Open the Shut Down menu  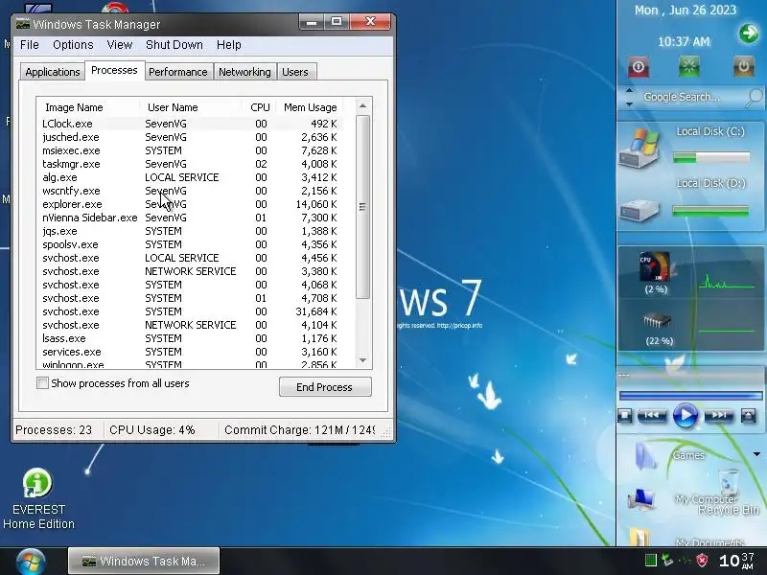(174, 45)
